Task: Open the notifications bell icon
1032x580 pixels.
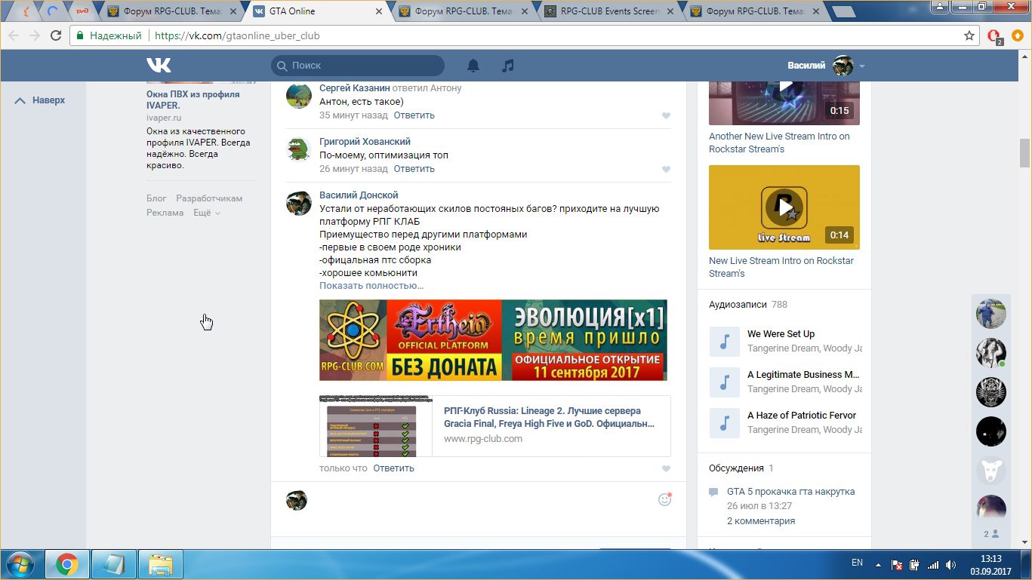Action: pos(473,66)
